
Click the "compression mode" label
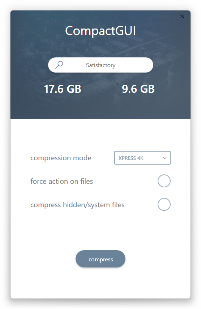pyautogui.click(x=61, y=158)
